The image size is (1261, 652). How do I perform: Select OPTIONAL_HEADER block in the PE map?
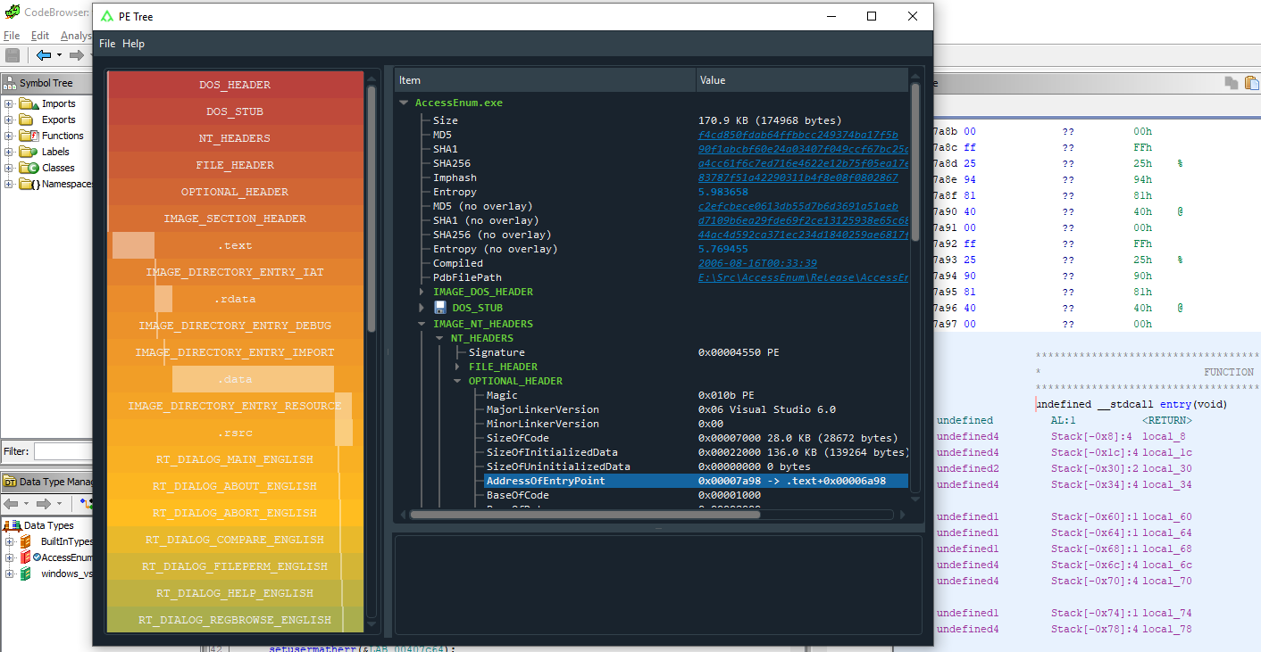click(235, 192)
